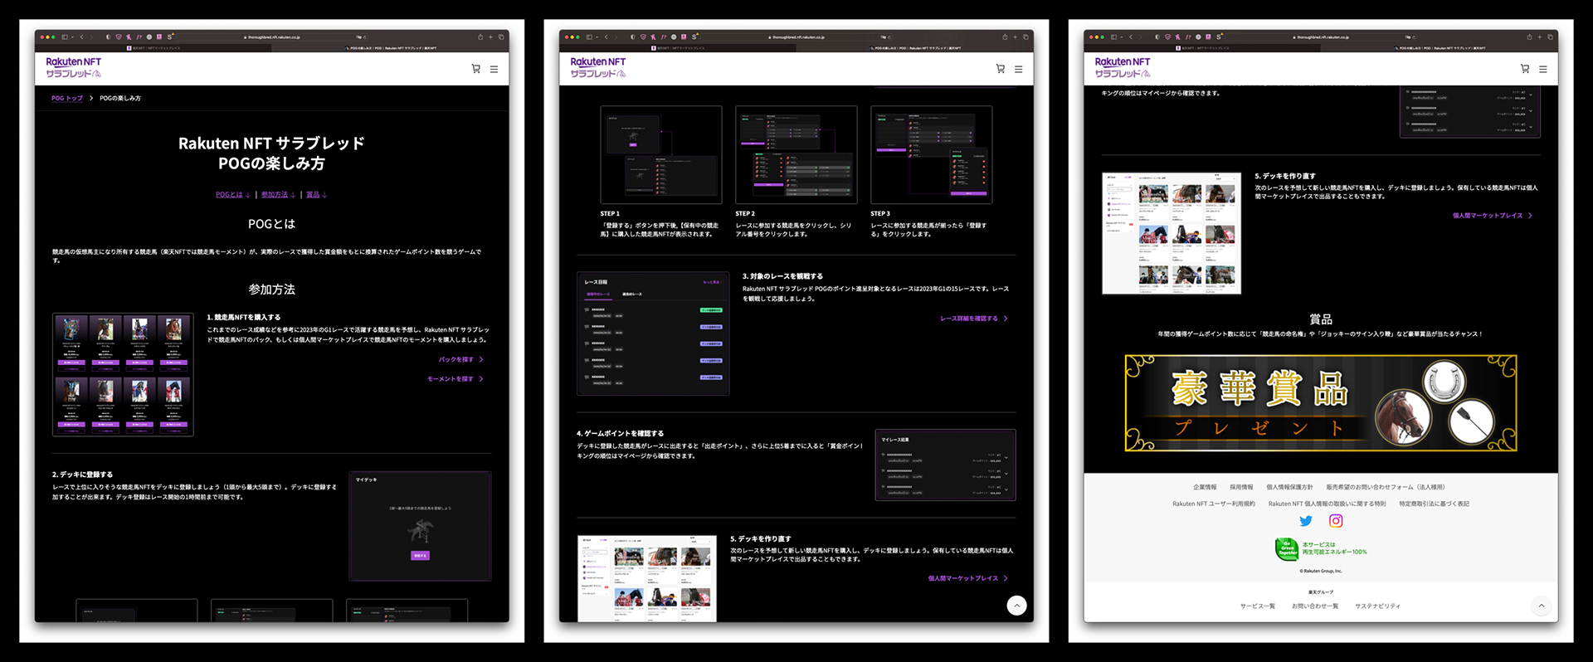Open レース詳細を確認する link in middle window
Viewport: 1593px width, 662px height.
click(x=974, y=319)
